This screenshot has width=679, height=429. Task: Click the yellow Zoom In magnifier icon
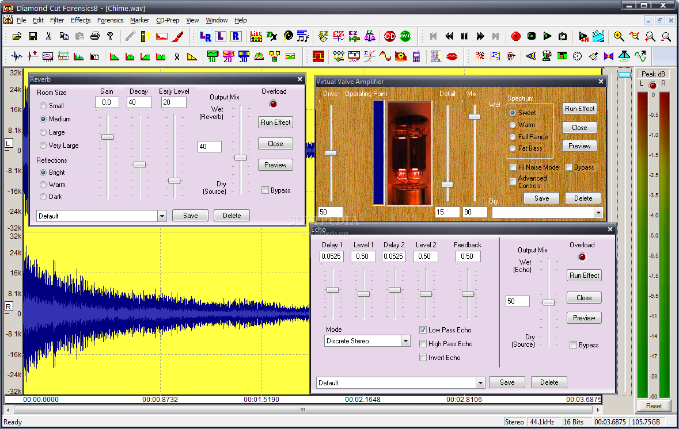pos(619,36)
